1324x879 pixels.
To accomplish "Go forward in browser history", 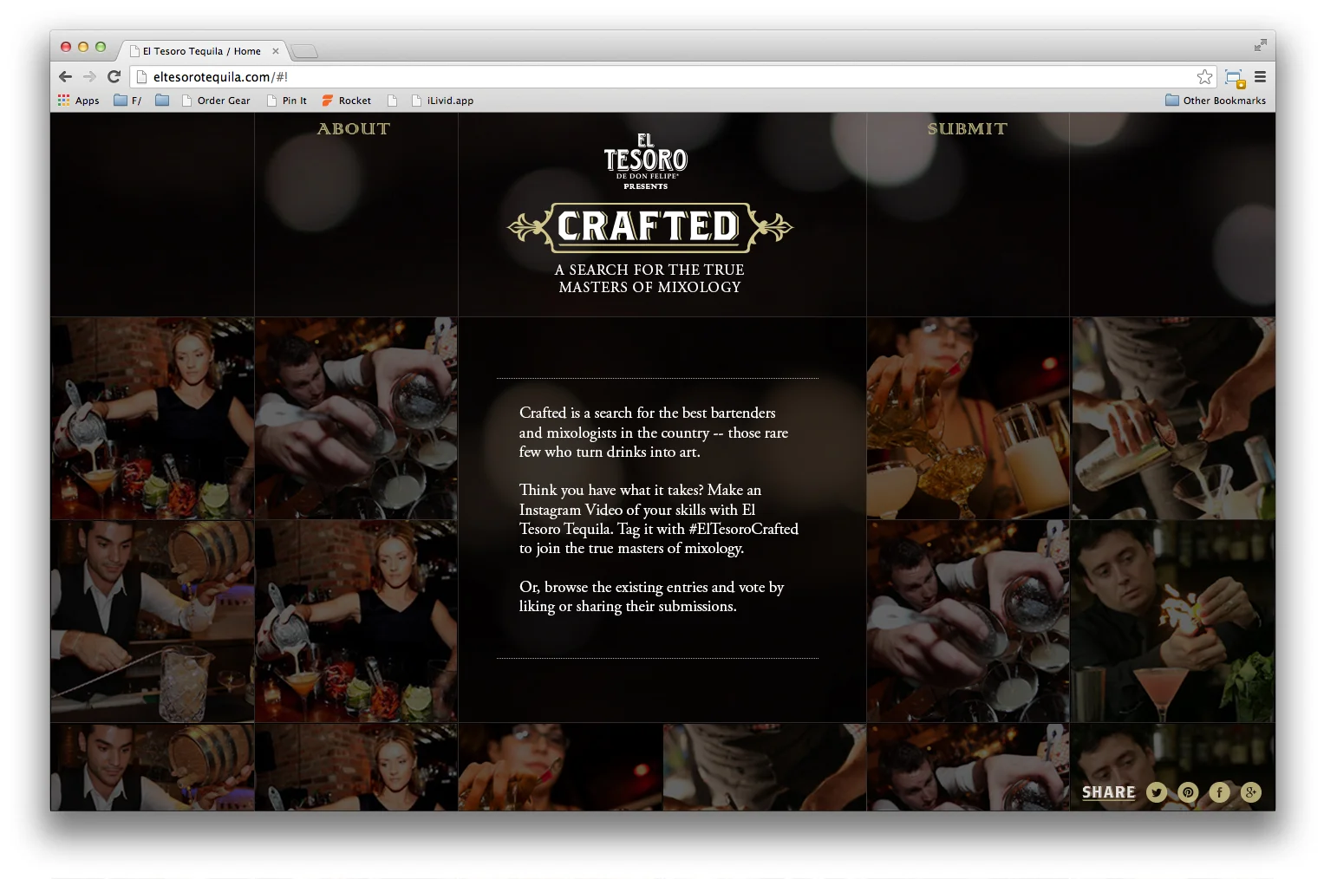I will (x=89, y=76).
